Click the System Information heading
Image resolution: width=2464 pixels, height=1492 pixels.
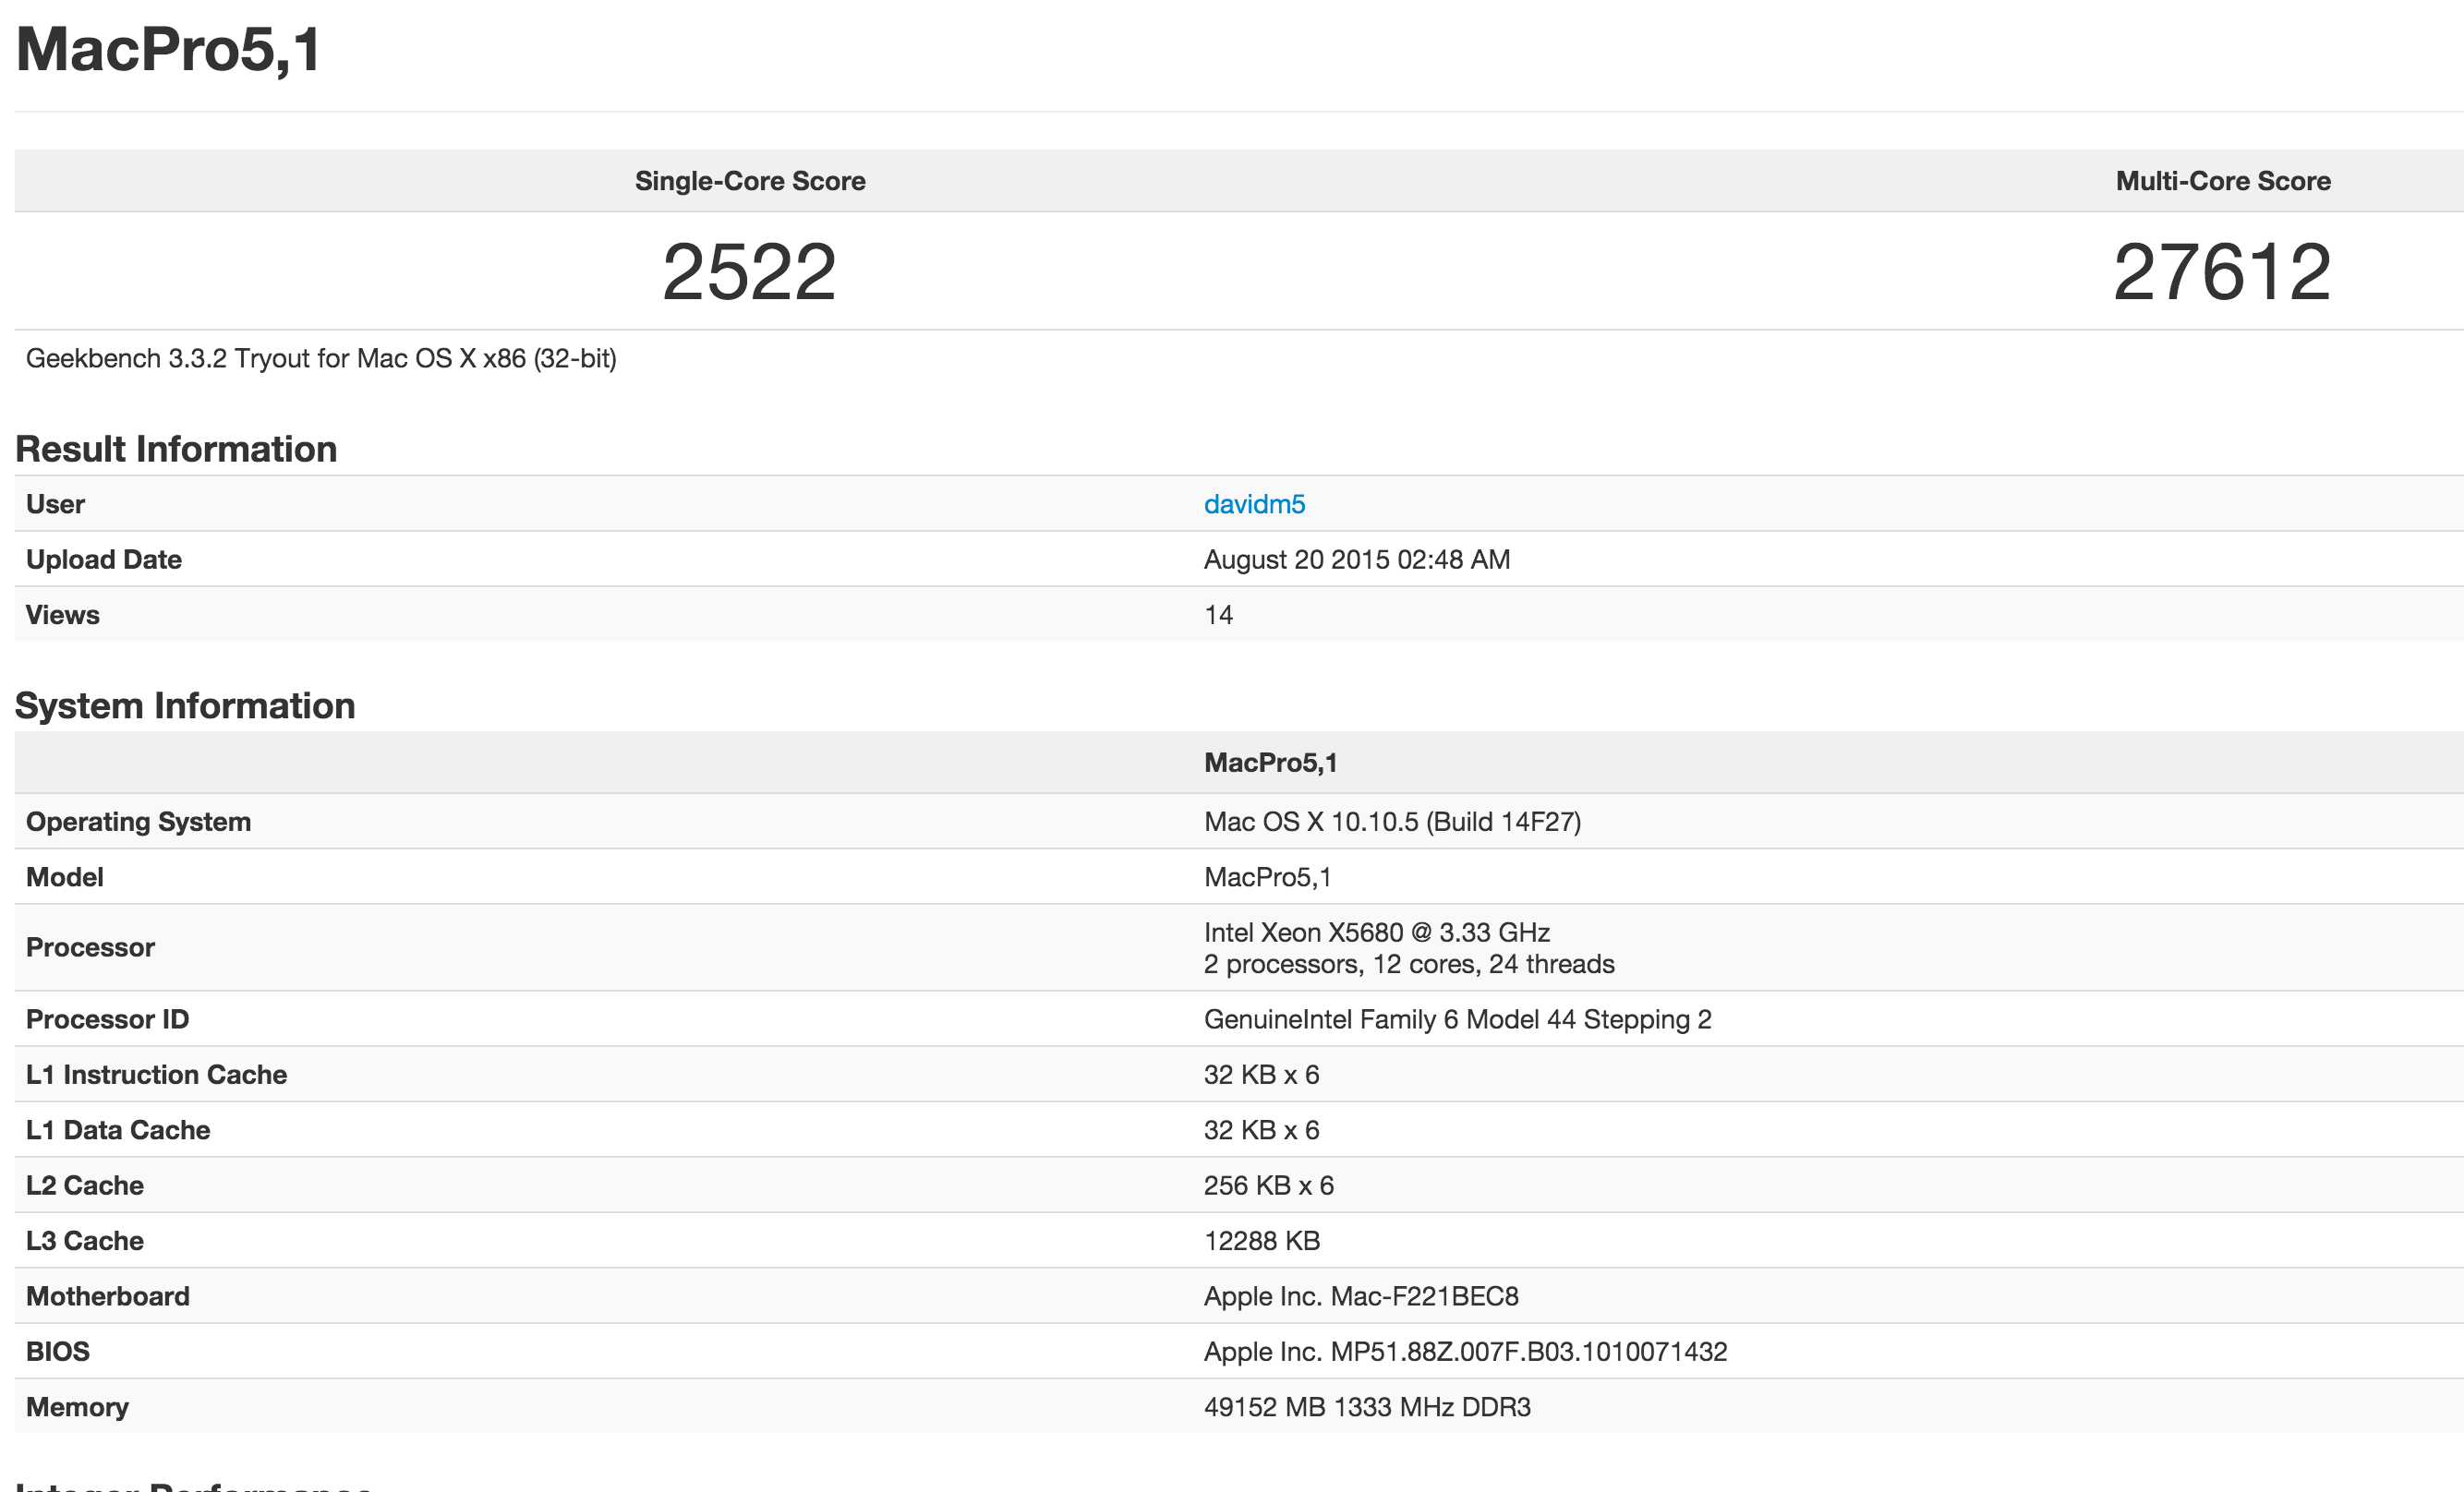[185, 706]
